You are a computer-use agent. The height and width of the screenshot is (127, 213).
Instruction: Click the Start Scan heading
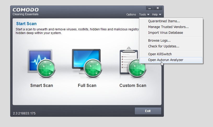coord(26,24)
